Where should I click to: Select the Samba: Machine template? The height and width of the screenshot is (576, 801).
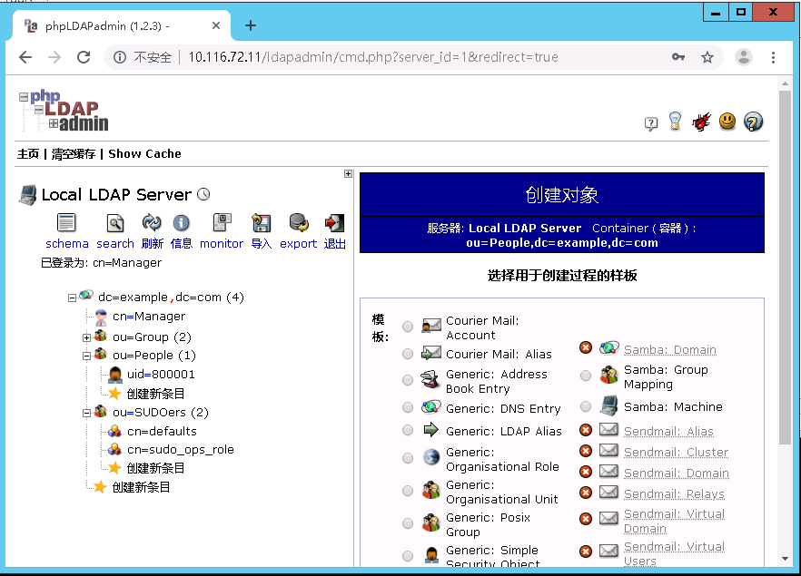coord(585,406)
